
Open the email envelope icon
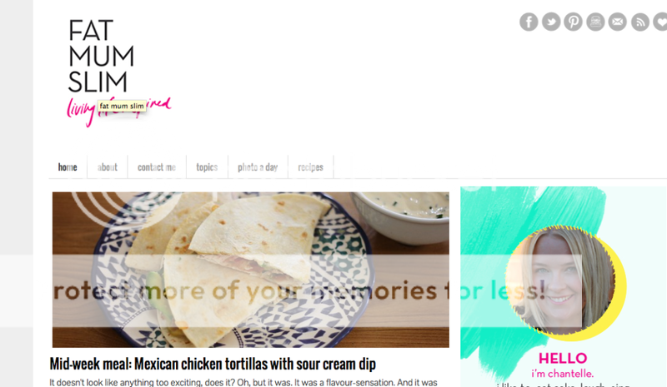617,22
